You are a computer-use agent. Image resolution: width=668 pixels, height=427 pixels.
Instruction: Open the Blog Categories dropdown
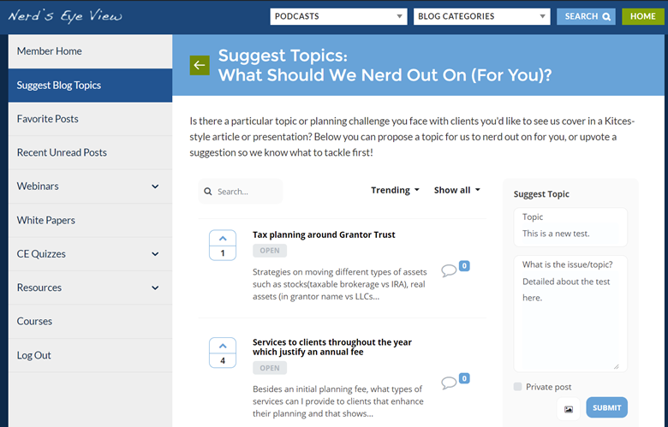point(482,16)
